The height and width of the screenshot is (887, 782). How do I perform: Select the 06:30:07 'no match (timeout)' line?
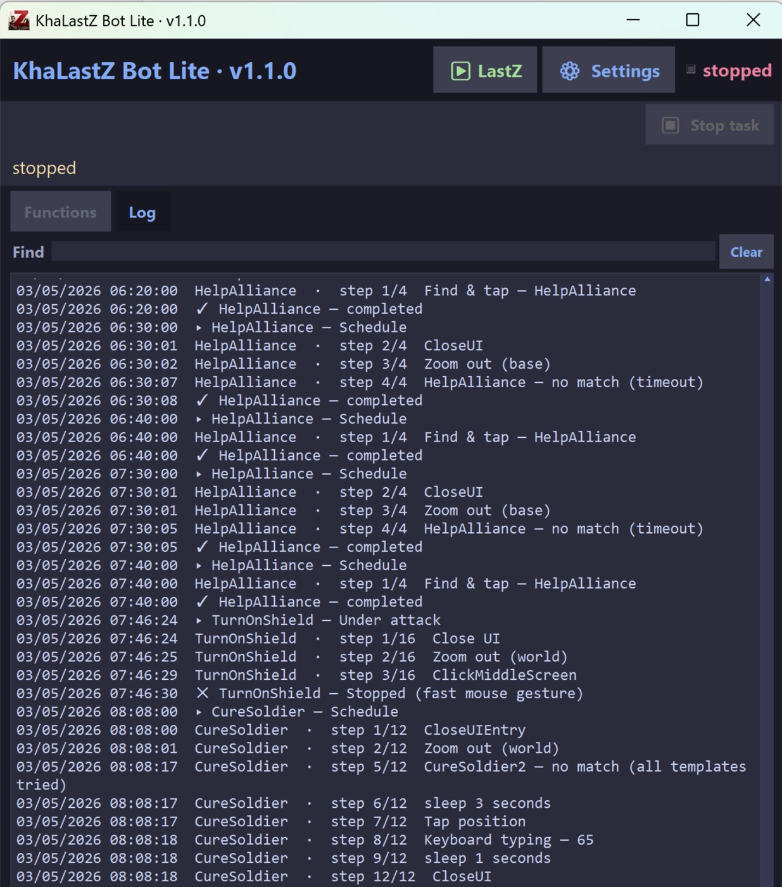tap(360, 383)
